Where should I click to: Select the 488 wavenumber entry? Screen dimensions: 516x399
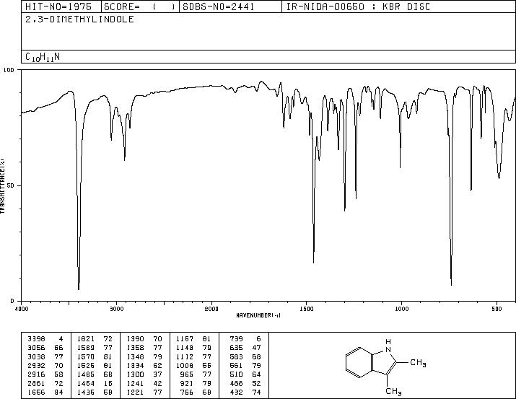[236, 384]
